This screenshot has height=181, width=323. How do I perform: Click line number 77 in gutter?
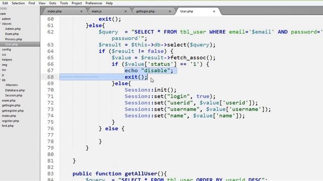pyautogui.click(x=50, y=135)
